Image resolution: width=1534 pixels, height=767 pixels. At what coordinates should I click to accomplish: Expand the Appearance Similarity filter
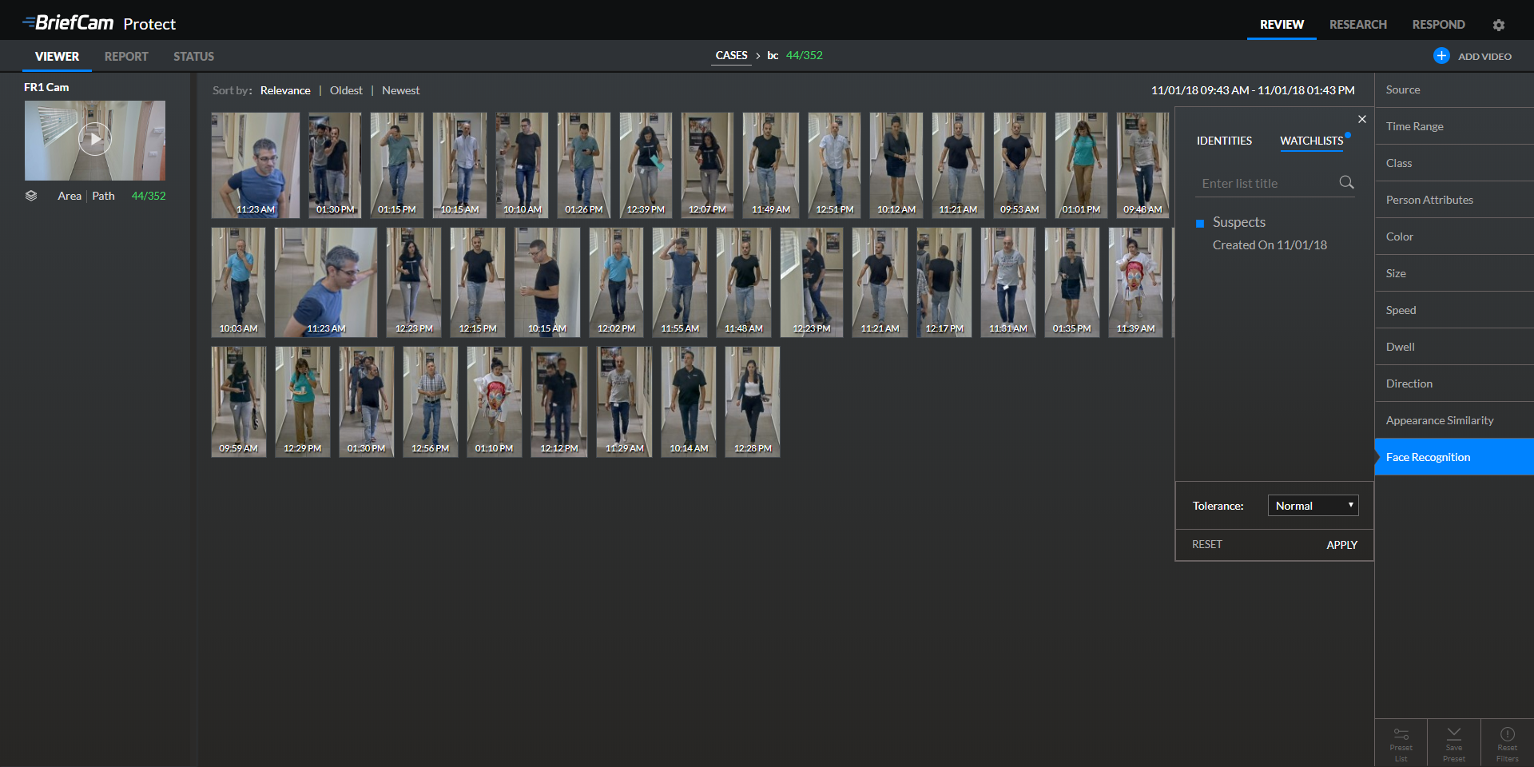click(x=1439, y=419)
